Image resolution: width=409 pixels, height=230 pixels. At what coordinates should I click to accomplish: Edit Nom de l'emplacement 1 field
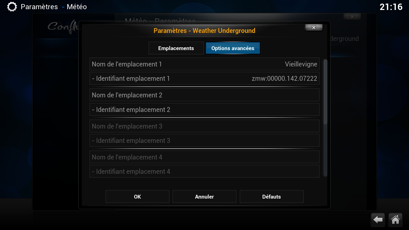point(204,64)
